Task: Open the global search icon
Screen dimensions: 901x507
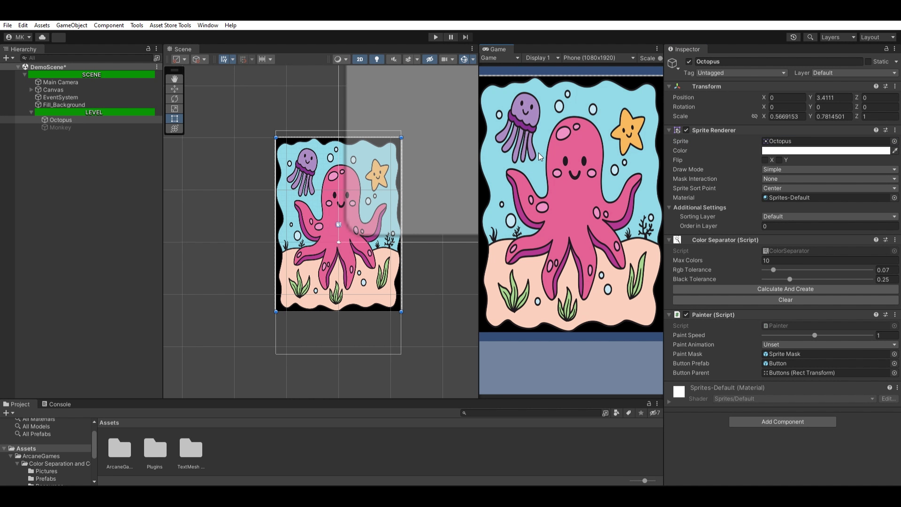Action: point(810,37)
